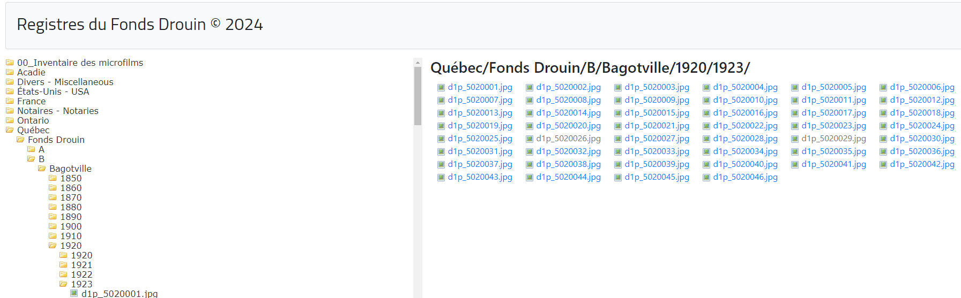Viewport: 961px width, 298px height.
Task: Click the open folder icon beside Québec
Action: point(10,130)
